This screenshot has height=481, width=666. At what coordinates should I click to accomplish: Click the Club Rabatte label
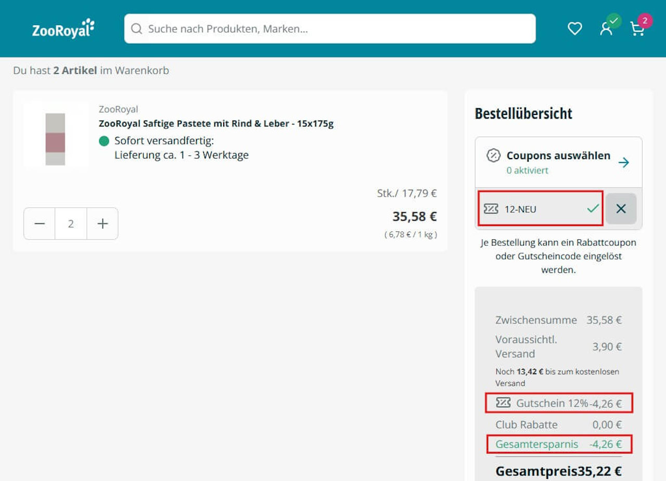526,424
